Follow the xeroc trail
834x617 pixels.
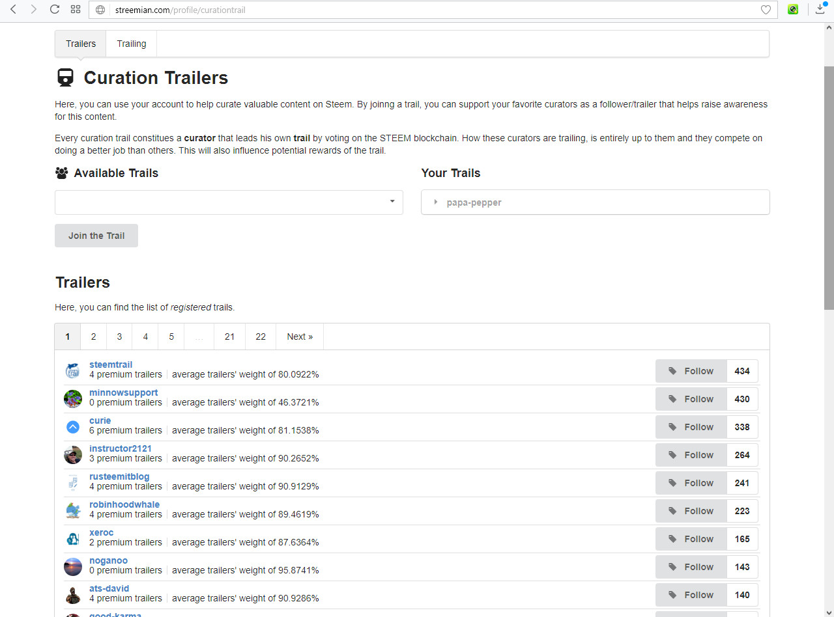tap(691, 539)
